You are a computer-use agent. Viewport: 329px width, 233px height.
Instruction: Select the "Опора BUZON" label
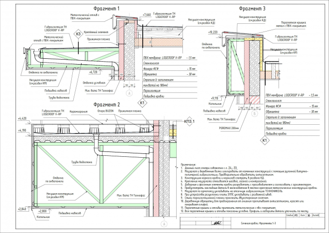[x=105, y=111]
